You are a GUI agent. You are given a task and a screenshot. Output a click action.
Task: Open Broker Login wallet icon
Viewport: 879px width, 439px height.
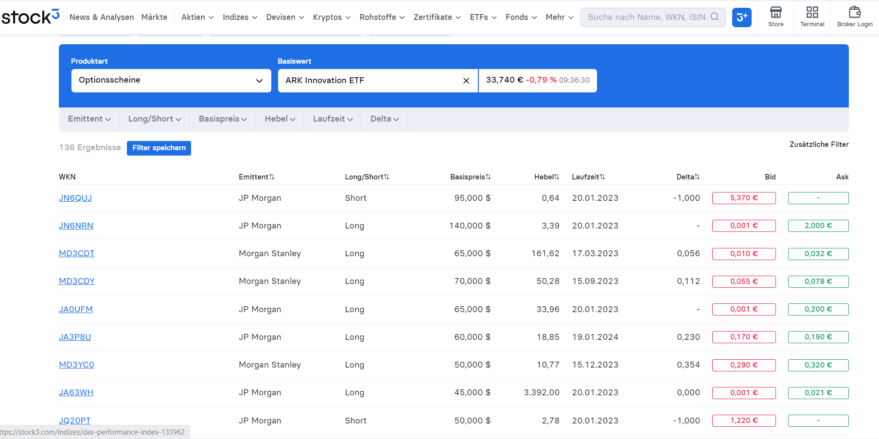tap(855, 17)
